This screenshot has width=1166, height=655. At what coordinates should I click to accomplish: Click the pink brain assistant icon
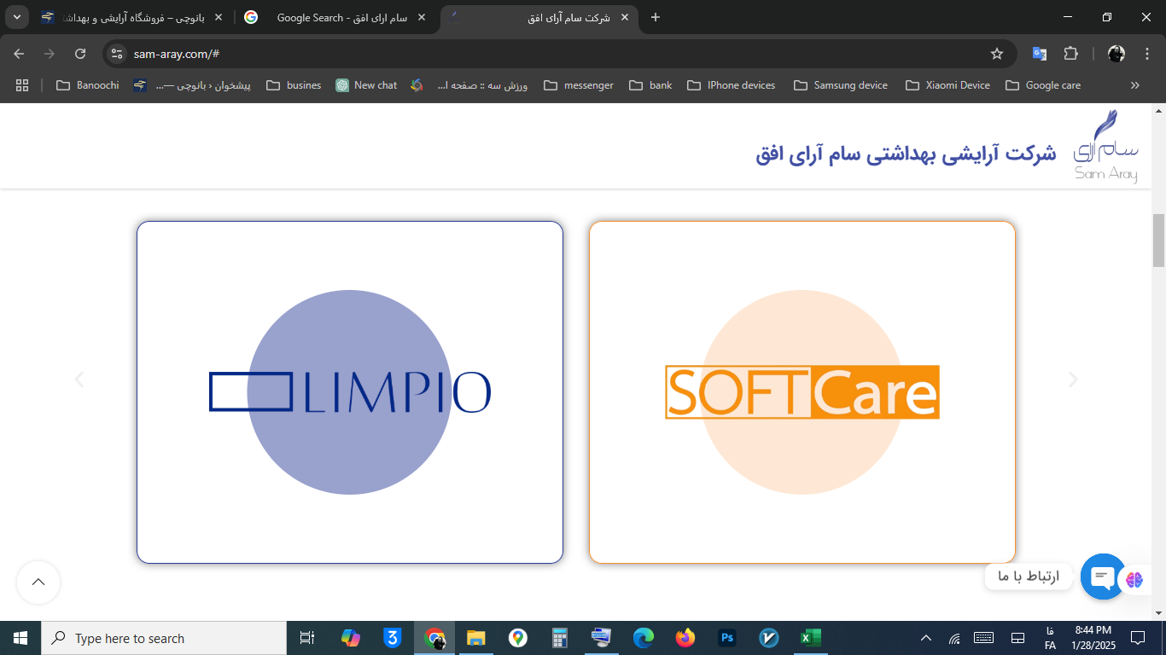pyautogui.click(x=1134, y=579)
